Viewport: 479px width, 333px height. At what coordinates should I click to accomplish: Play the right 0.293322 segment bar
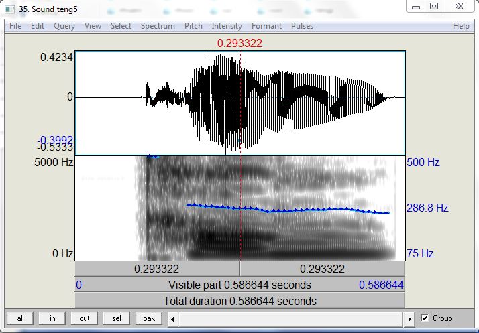323,269
